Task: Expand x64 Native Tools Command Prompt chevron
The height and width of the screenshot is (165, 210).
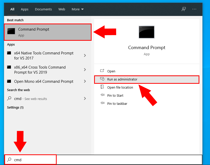Action: (x=85, y=55)
